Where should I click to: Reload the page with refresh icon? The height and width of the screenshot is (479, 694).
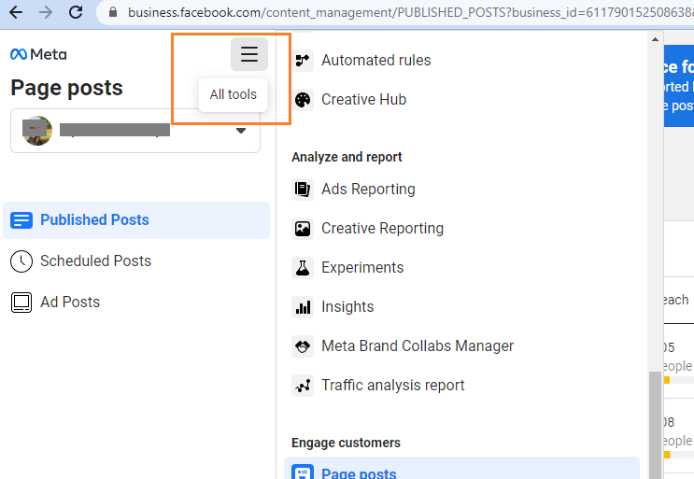pos(76,12)
